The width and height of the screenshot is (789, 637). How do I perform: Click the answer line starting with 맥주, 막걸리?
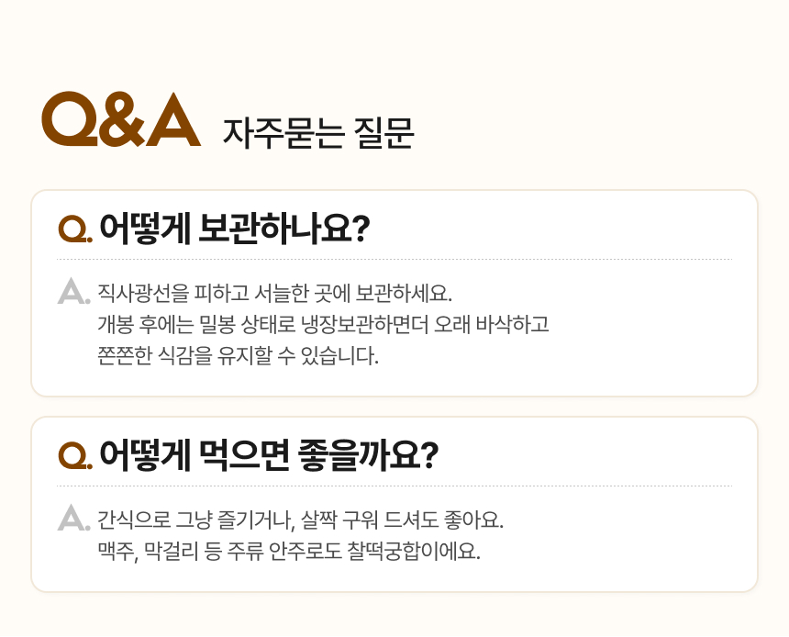(x=288, y=552)
